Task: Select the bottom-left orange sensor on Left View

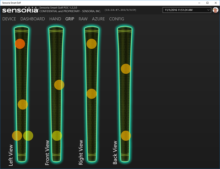Action: 17,136
